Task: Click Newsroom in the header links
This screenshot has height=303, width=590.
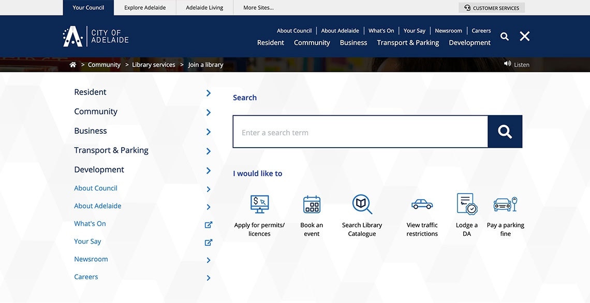Action: tap(448, 31)
